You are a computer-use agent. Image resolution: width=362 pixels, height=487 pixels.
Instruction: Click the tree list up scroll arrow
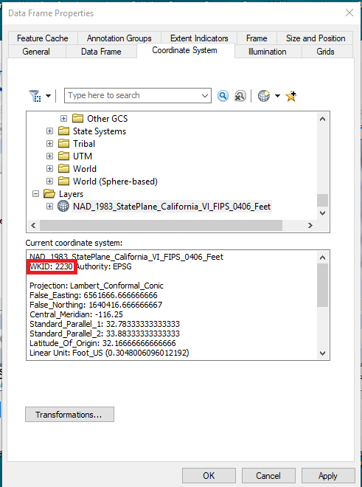click(x=323, y=119)
